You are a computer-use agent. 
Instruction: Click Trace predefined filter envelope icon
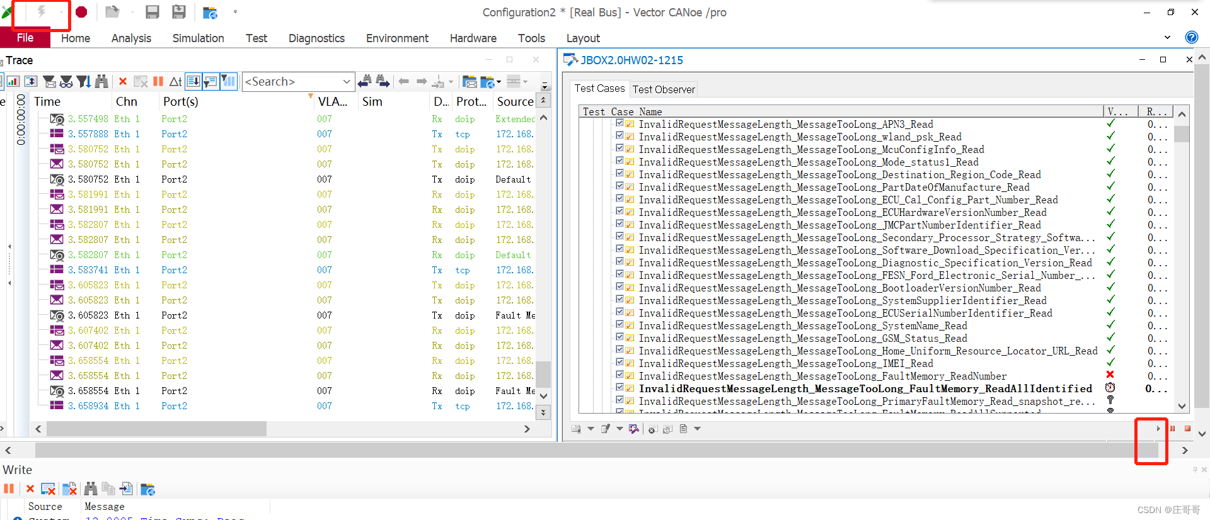coord(49,81)
